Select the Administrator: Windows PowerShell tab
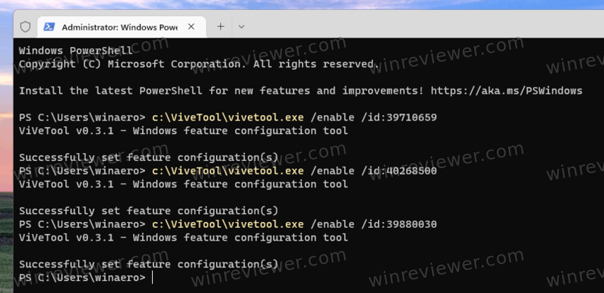 pos(122,27)
